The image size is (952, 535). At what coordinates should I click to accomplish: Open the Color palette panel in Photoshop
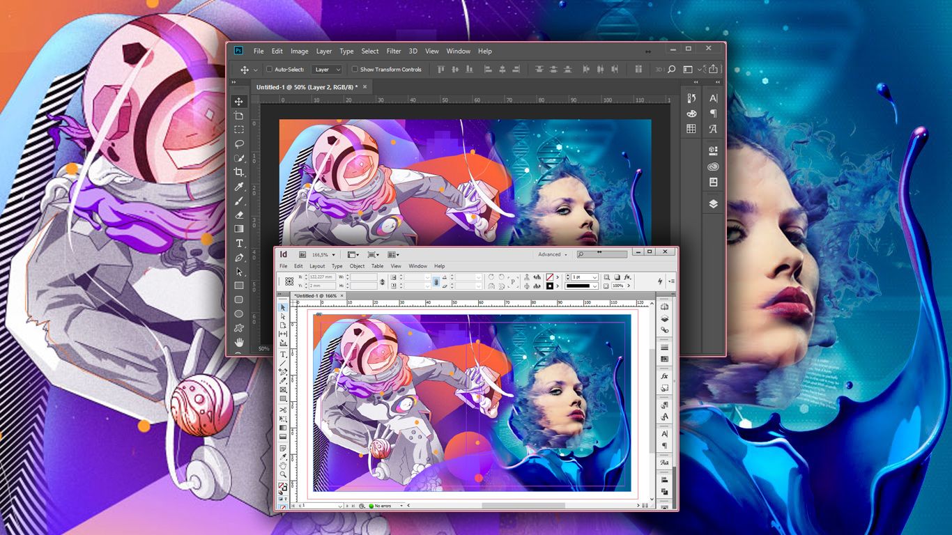[x=691, y=114]
